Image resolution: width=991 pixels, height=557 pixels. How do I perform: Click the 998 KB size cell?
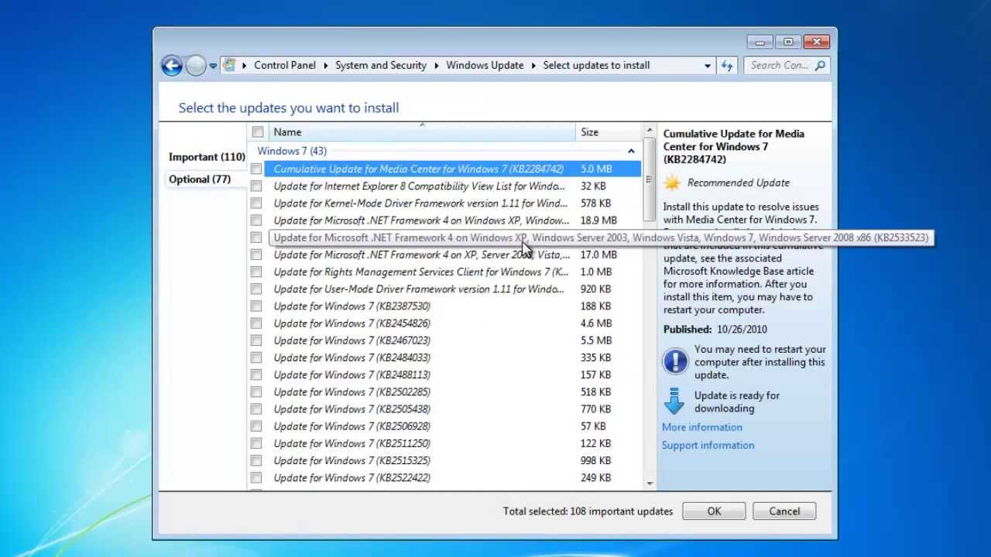pyautogui.click(x=596, y=460)
